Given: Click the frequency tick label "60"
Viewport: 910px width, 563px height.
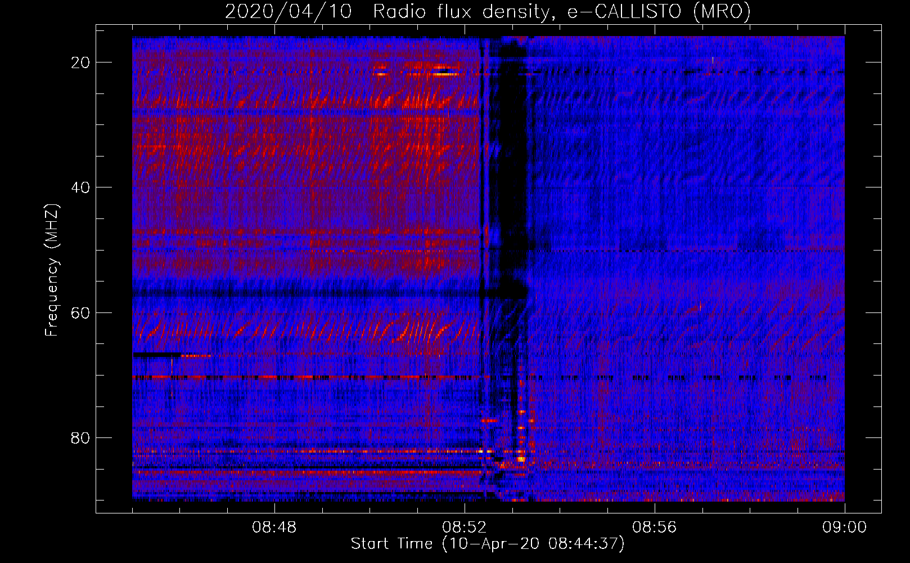Looking at the screenshot, I should (80, 312).
